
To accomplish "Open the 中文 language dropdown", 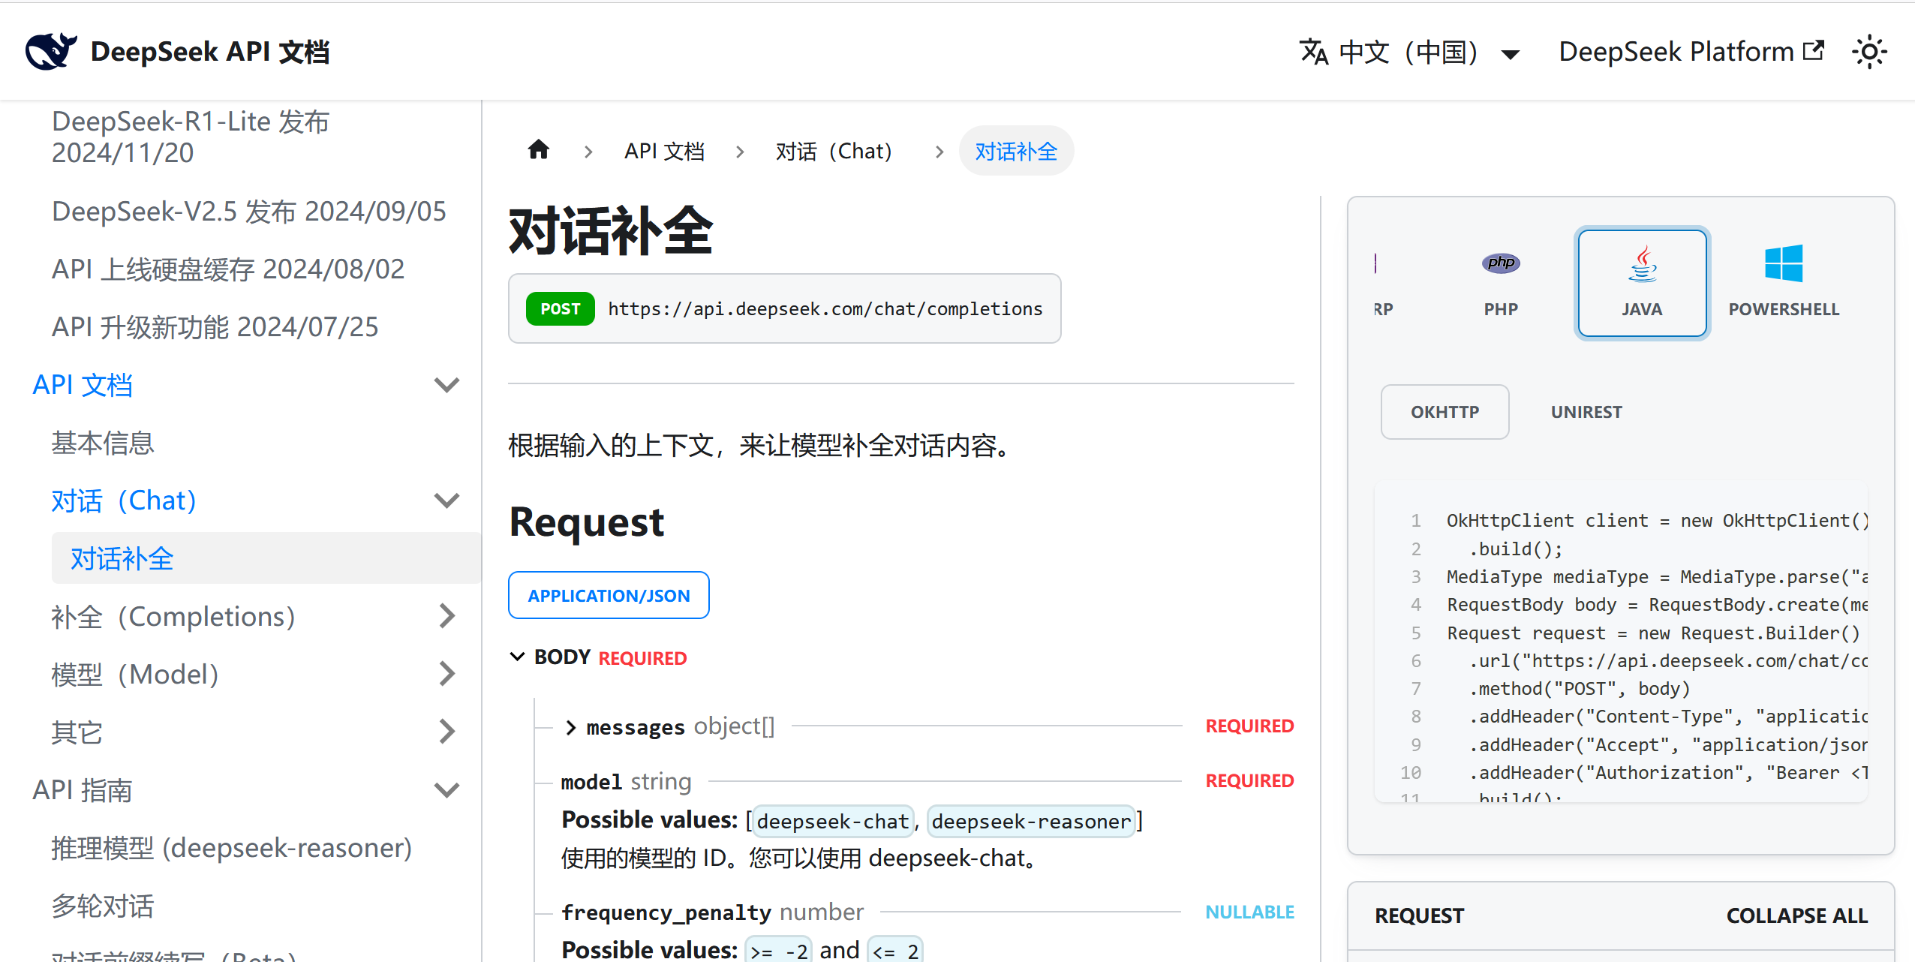I will click(1409, 52).
